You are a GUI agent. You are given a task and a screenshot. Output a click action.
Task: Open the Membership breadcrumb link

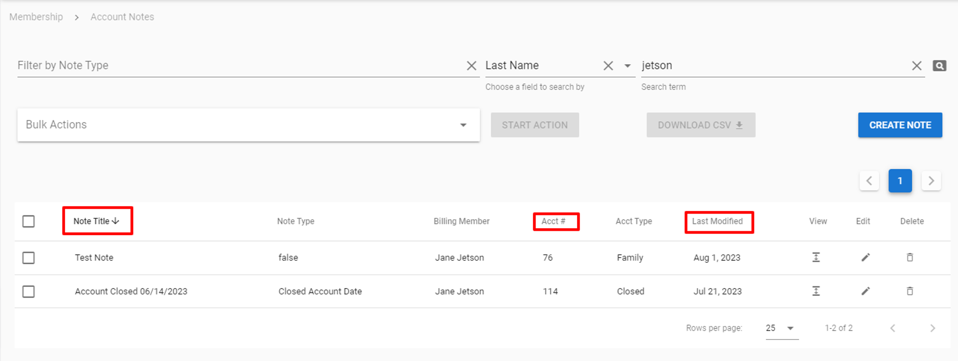tap(36, 17)
